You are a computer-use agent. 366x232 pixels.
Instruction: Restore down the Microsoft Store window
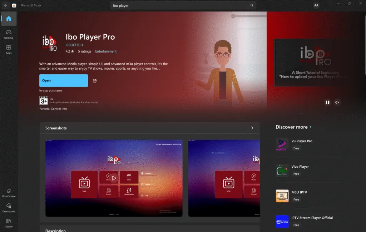click(x=349, y=3)
